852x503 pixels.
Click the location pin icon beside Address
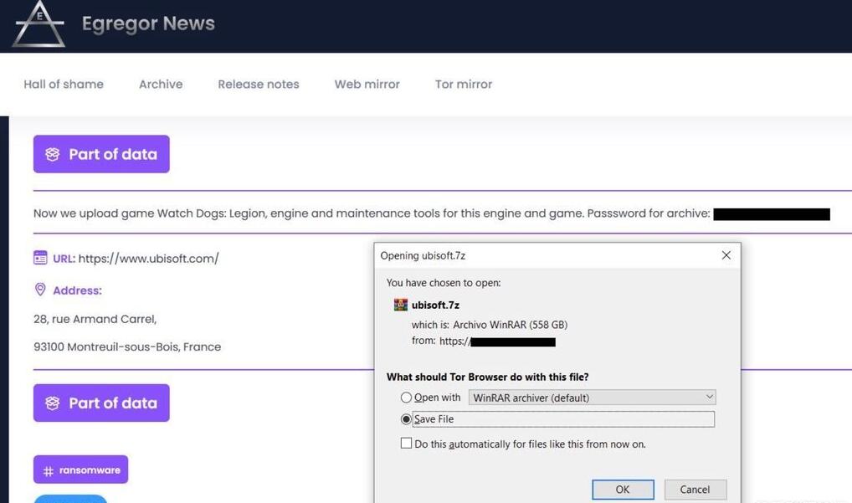pos(40,290)
